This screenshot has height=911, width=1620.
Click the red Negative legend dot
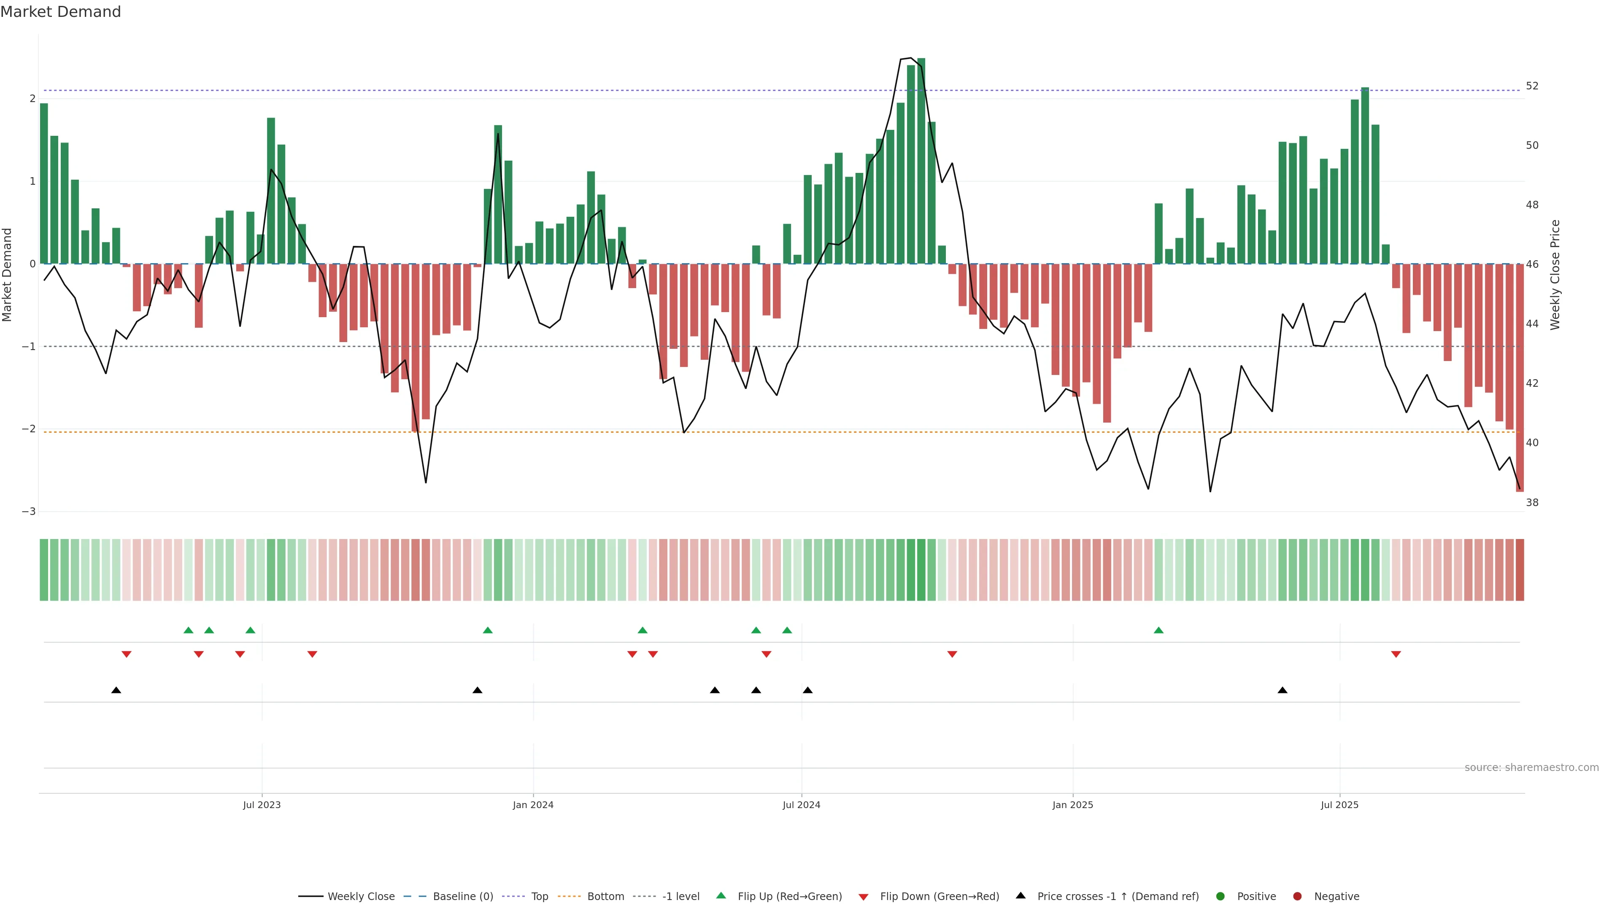tap(1297, 896)
